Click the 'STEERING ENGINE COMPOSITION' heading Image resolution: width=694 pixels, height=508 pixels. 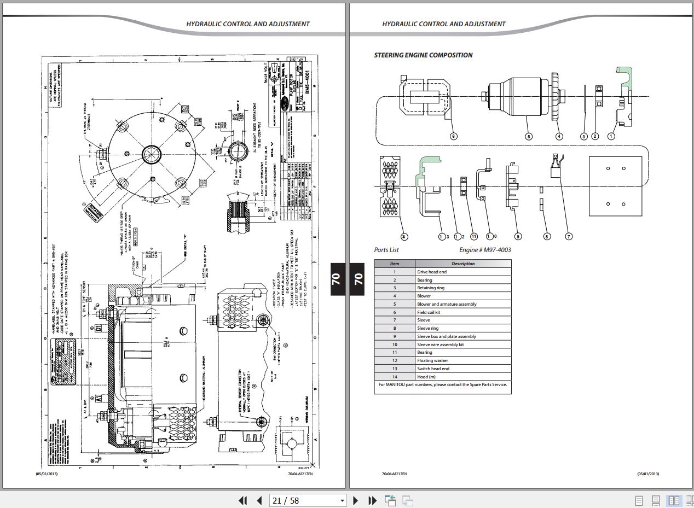pos(423,55)
